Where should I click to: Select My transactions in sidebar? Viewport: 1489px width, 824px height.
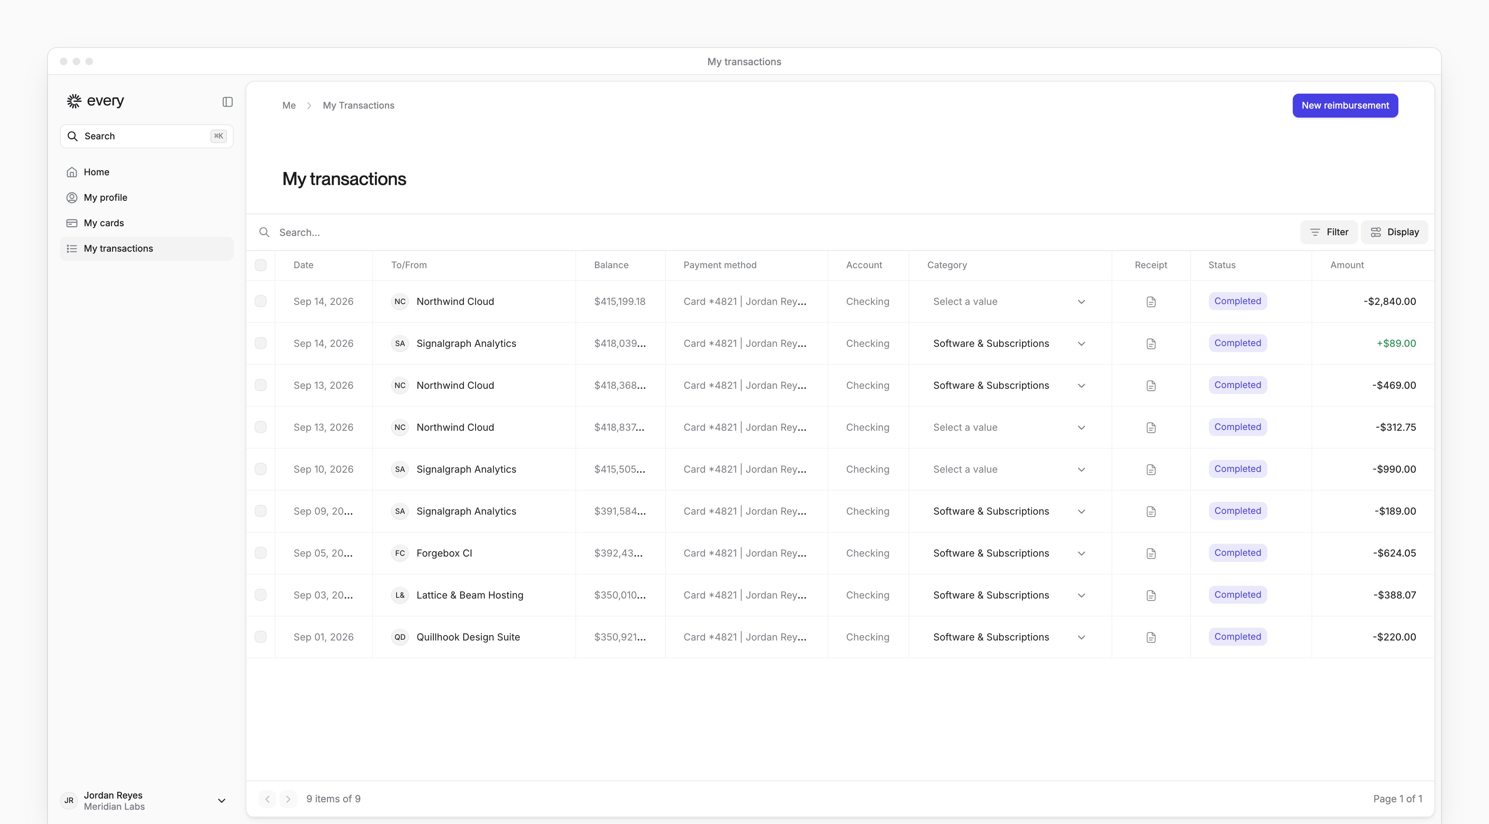(147, 248)
